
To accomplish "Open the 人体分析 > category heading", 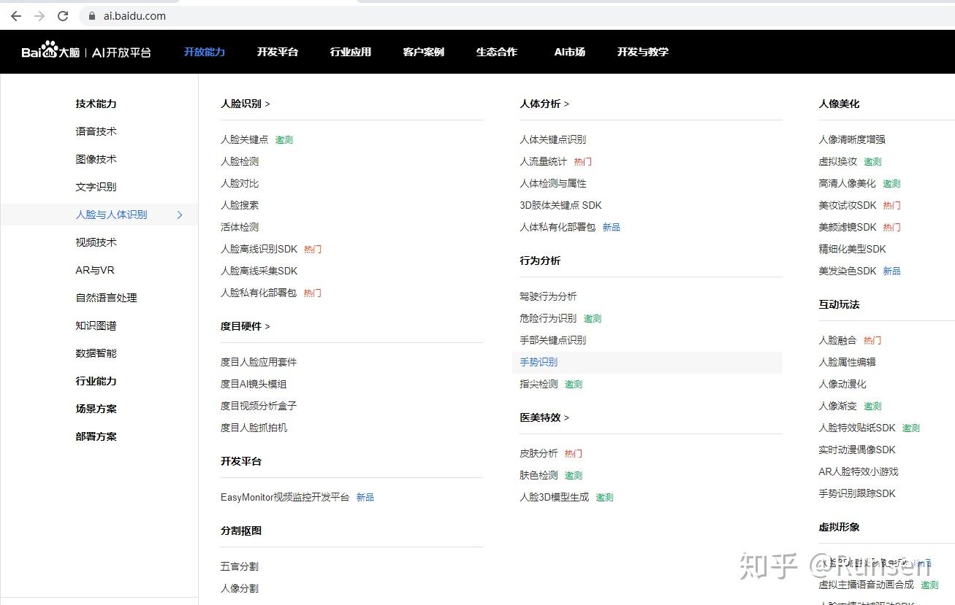I will (544, 104).
